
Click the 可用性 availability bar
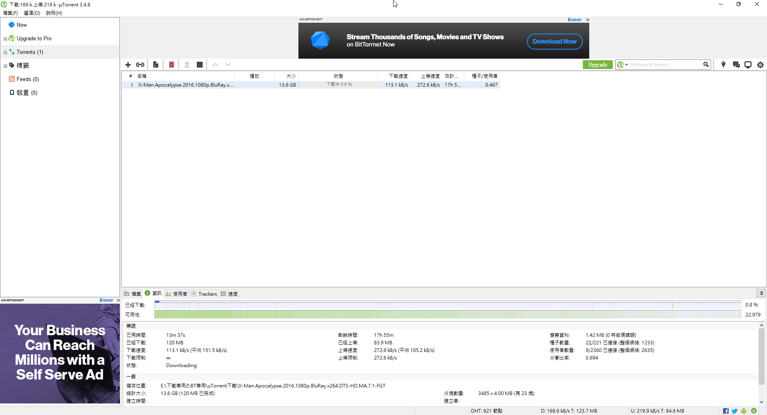[x=448, y=314]
